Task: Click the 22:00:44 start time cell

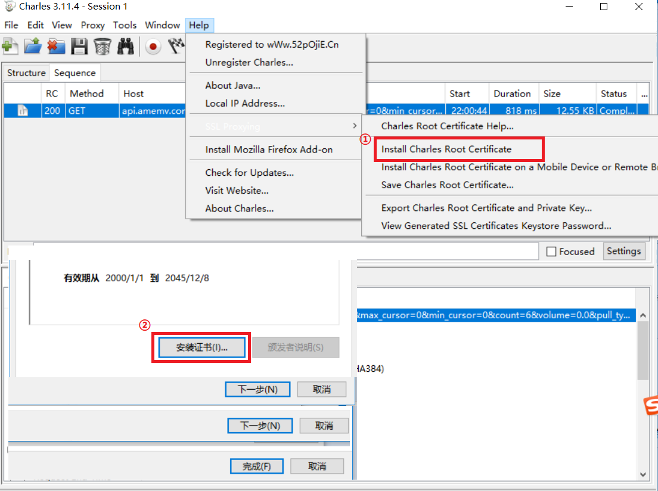Action: [x=468, y=111]
